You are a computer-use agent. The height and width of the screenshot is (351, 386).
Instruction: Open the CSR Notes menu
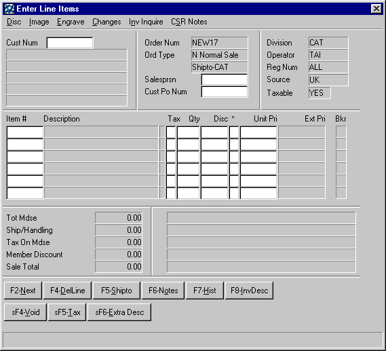coord(189,22)
